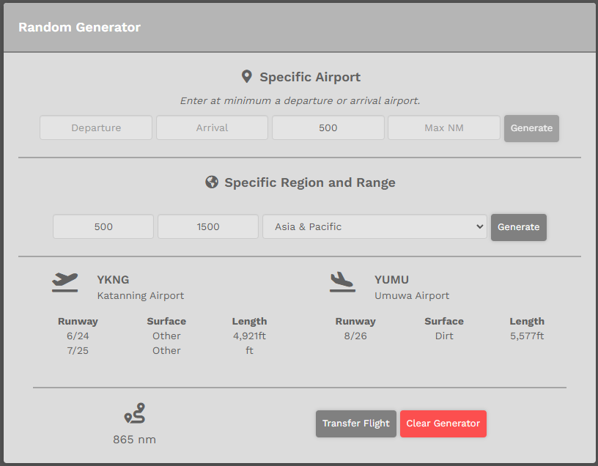Click runway 6/24 entry

tap(78, 336)
